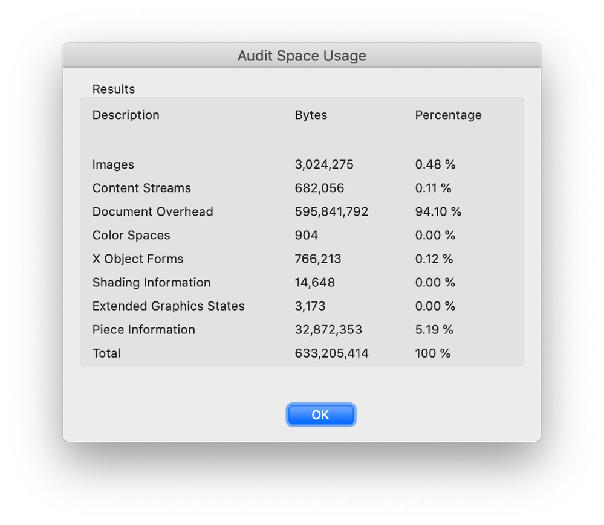Click the 32,872,353 bytes value

[328, 329]
